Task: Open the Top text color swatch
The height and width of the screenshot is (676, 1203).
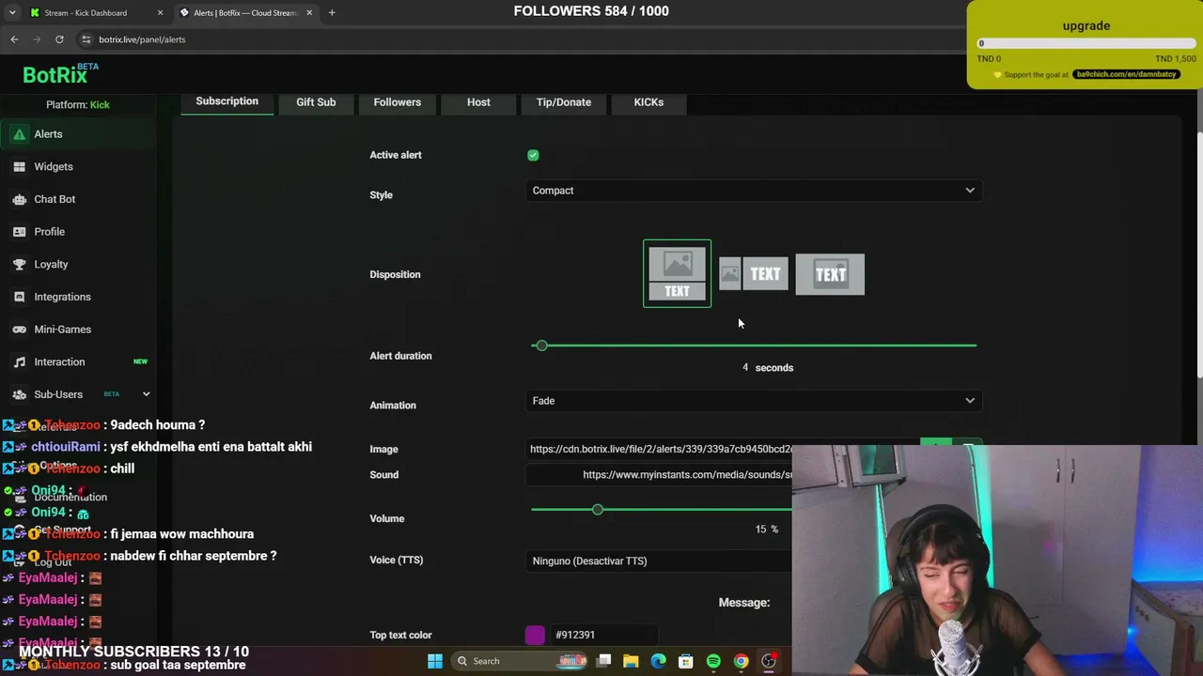Action: click(535, 635)
